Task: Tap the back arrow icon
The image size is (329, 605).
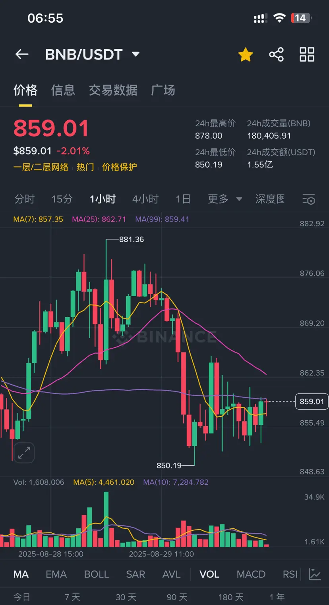Action: pos(22,54)
